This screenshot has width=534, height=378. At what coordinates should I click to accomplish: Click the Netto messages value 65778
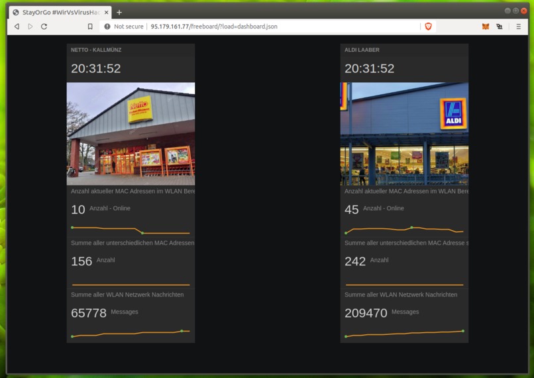[x=89, y=313]
